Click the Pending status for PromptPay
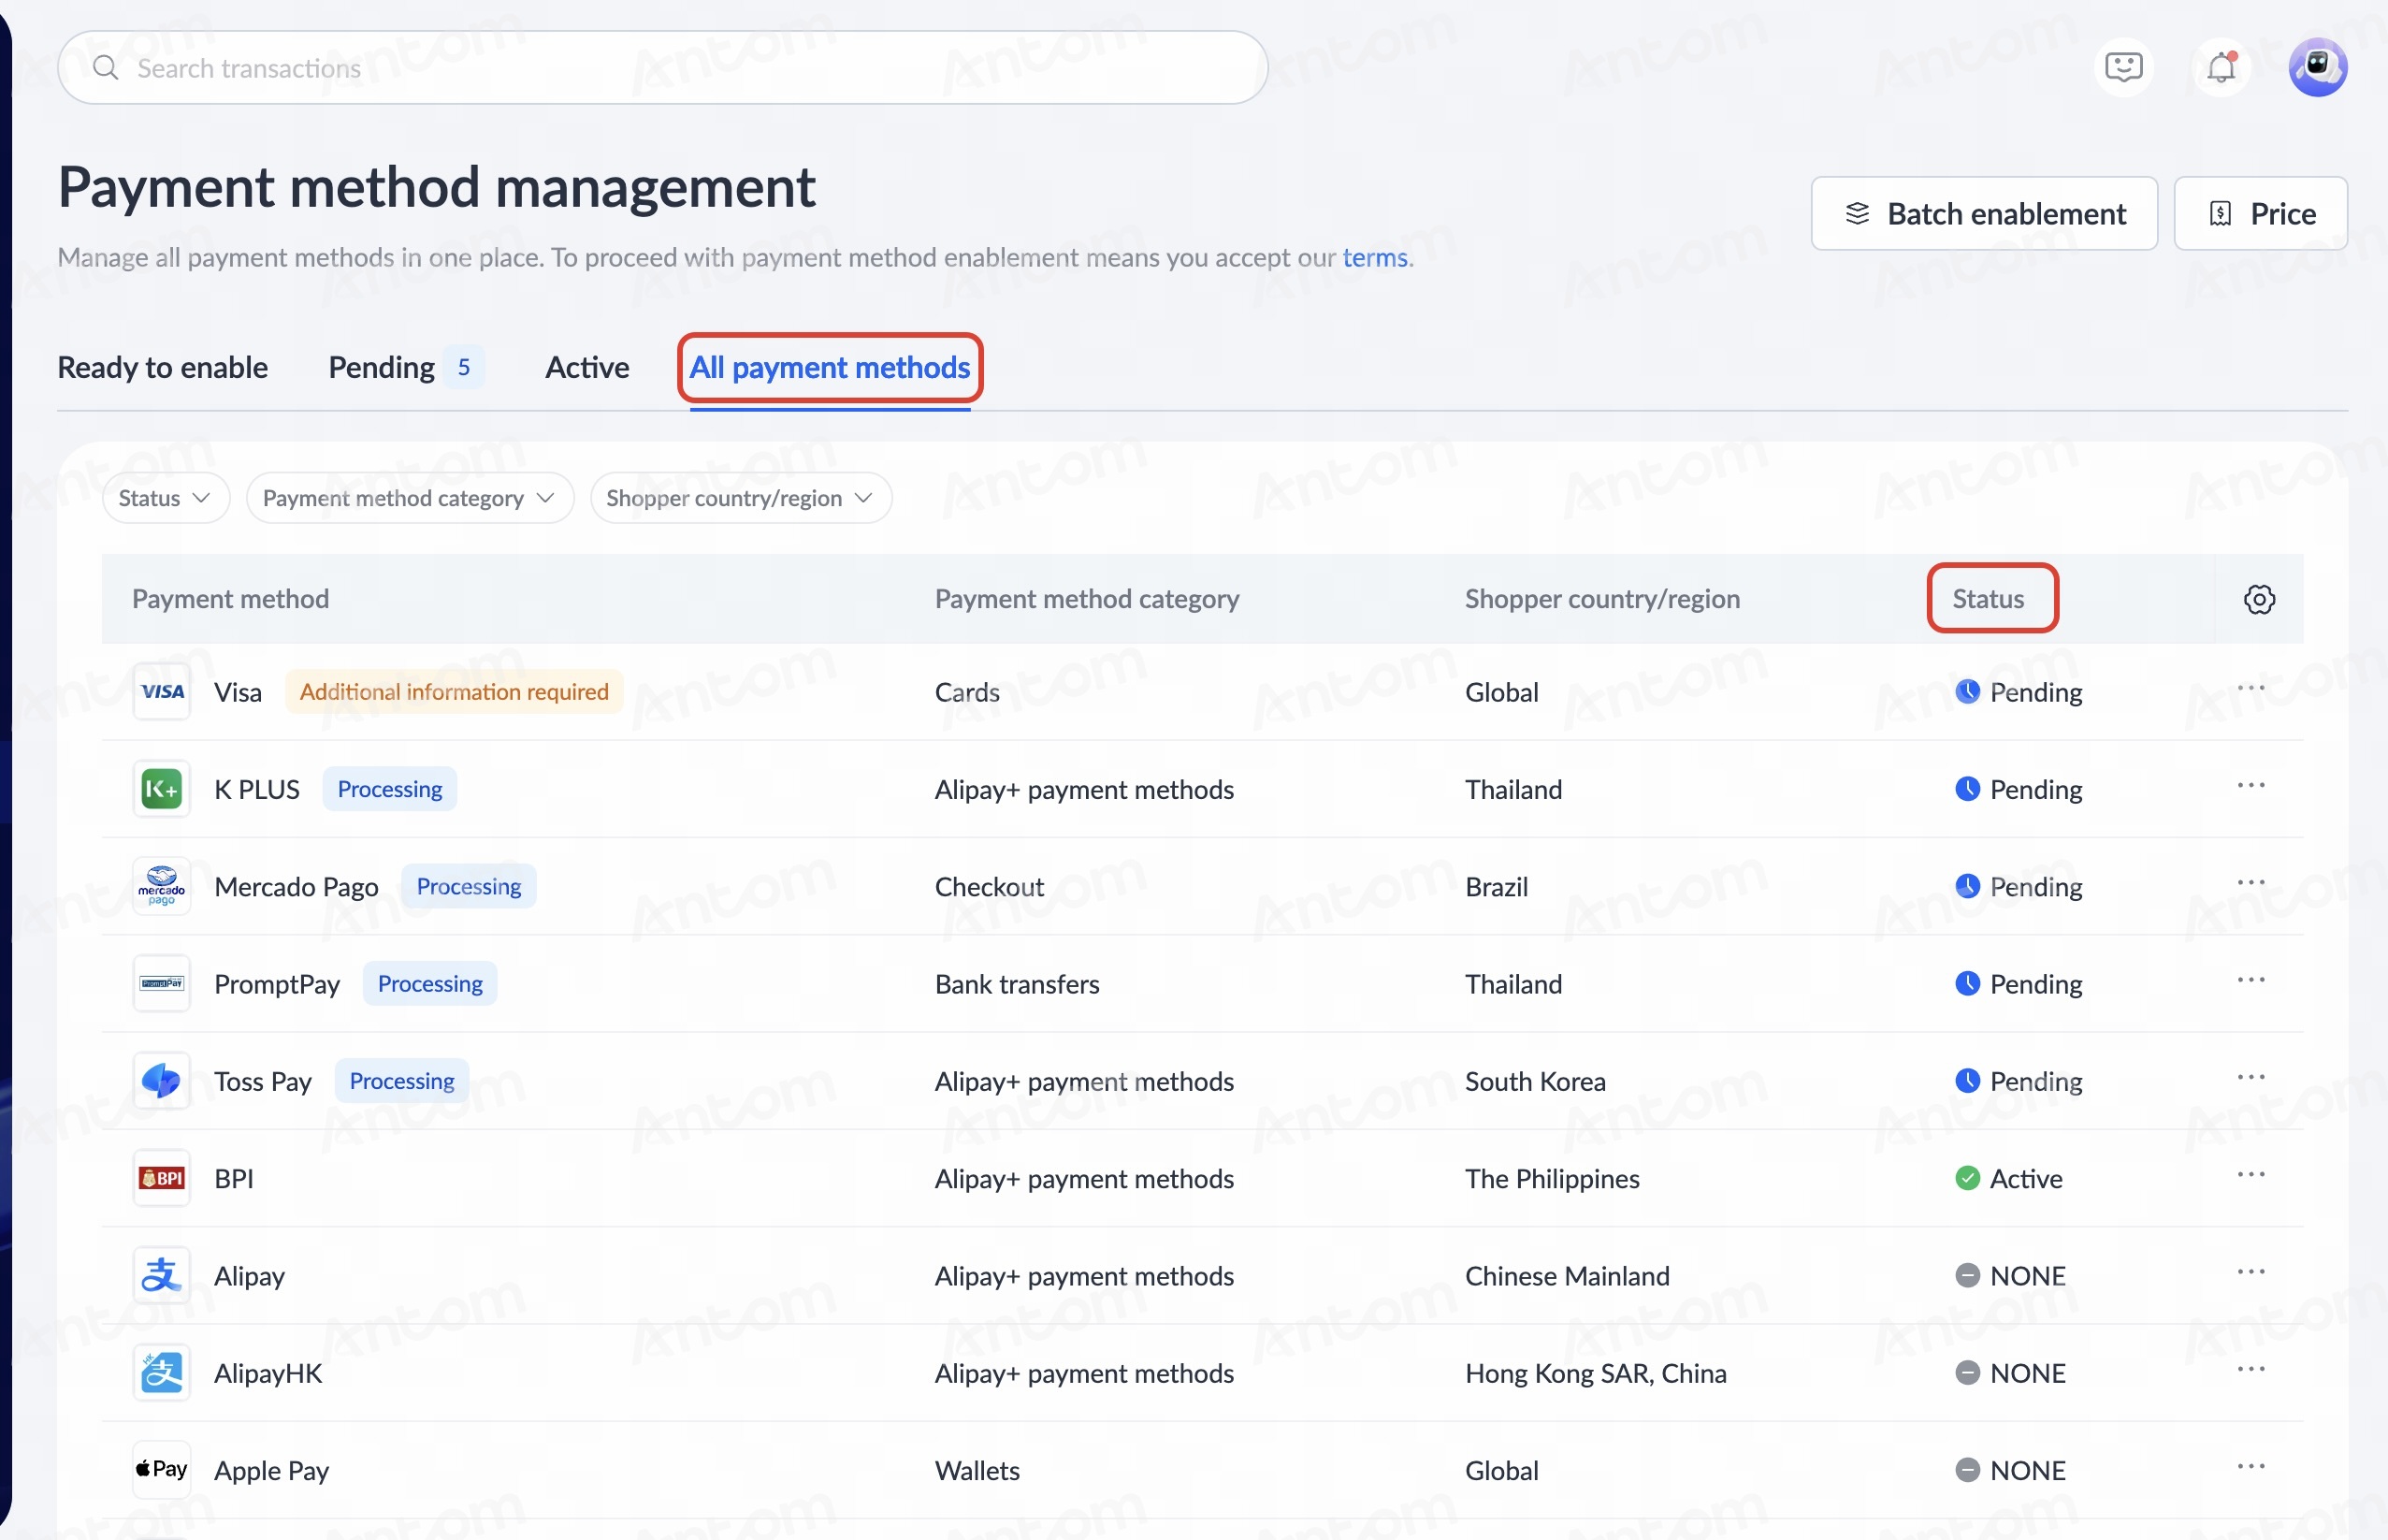The width and height of the screenshot is (2388, 1540). [x=2019, y=984]
